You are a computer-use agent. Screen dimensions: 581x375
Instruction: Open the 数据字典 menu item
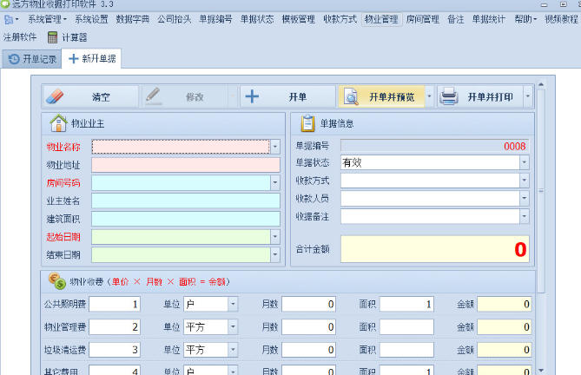coord(133,19)
